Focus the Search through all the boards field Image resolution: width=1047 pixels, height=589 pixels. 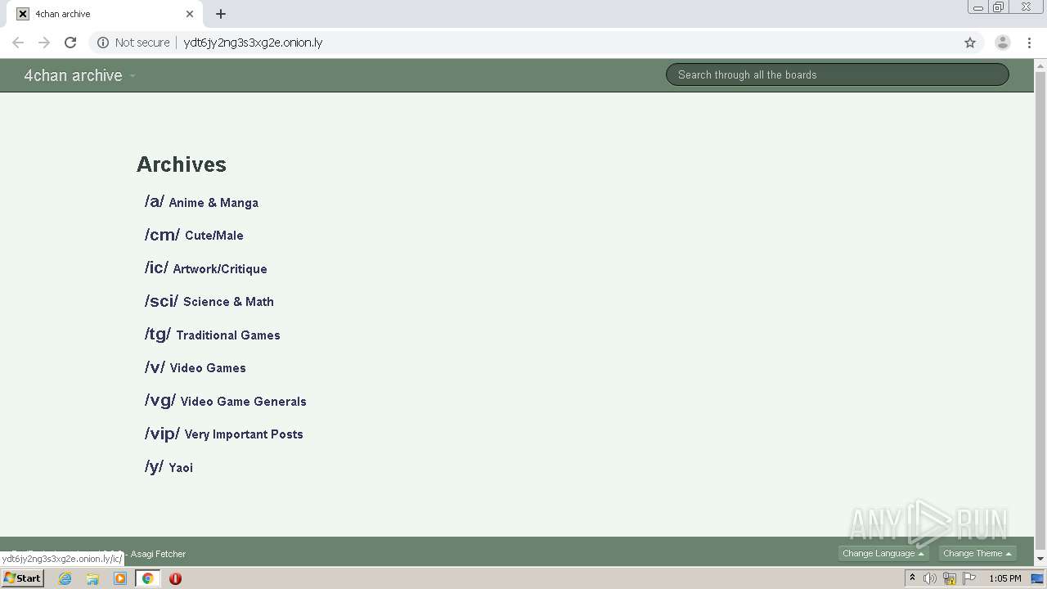pyautogui.click(x=838, y=74)
